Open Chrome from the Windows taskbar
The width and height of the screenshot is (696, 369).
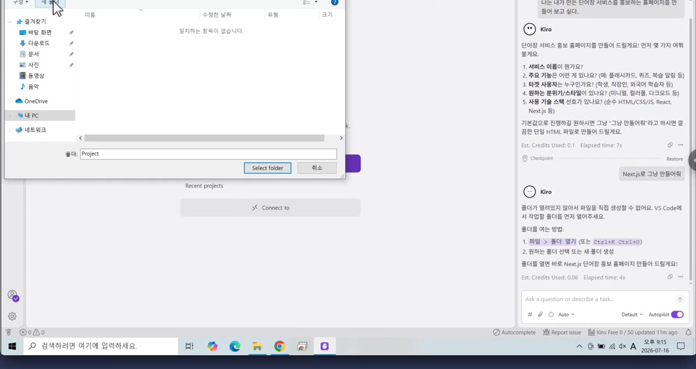[x=280, y=346]
